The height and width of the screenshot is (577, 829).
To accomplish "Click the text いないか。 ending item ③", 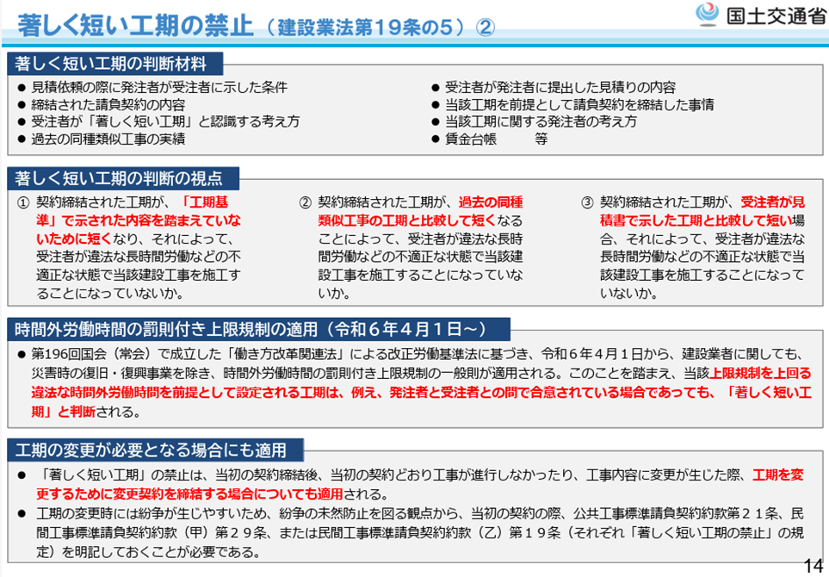I will click(x=628, y=294).
